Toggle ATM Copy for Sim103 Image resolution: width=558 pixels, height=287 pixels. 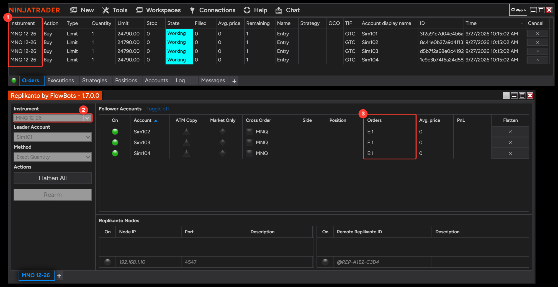(186, 143)
